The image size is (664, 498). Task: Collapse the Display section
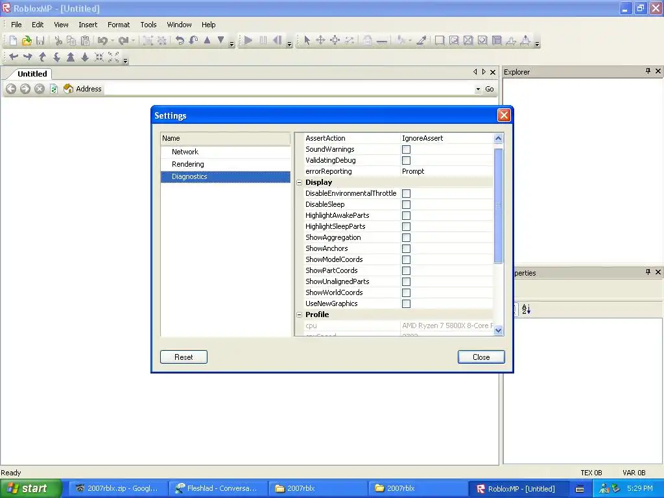point(300,182)
